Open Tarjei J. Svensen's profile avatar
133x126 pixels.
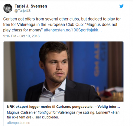[8, 8]
